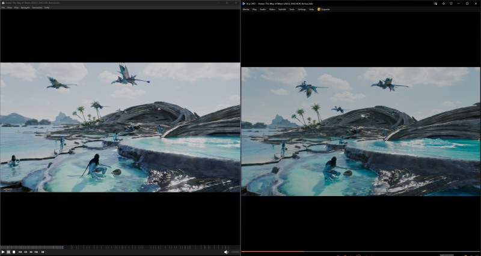The height and width of the screenshot is (256, 481).
Task: Skip to next file in left player
Action: [x=37, y=252]
